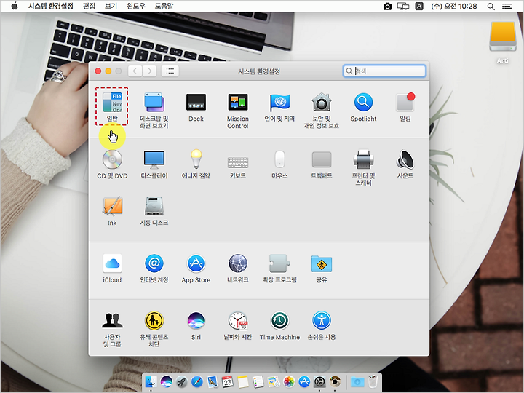Open 인터넷 계정 preferences
Screen dimensions: 524x393
pos(154,269)
